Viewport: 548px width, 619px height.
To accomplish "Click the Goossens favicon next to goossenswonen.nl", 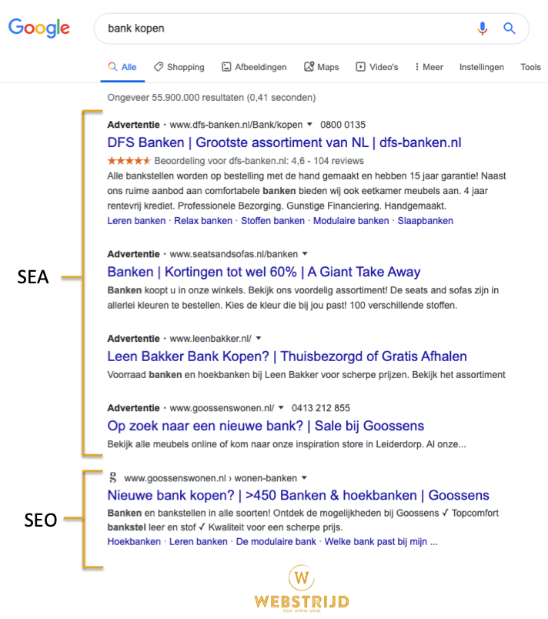I will (x=113, y=477).
